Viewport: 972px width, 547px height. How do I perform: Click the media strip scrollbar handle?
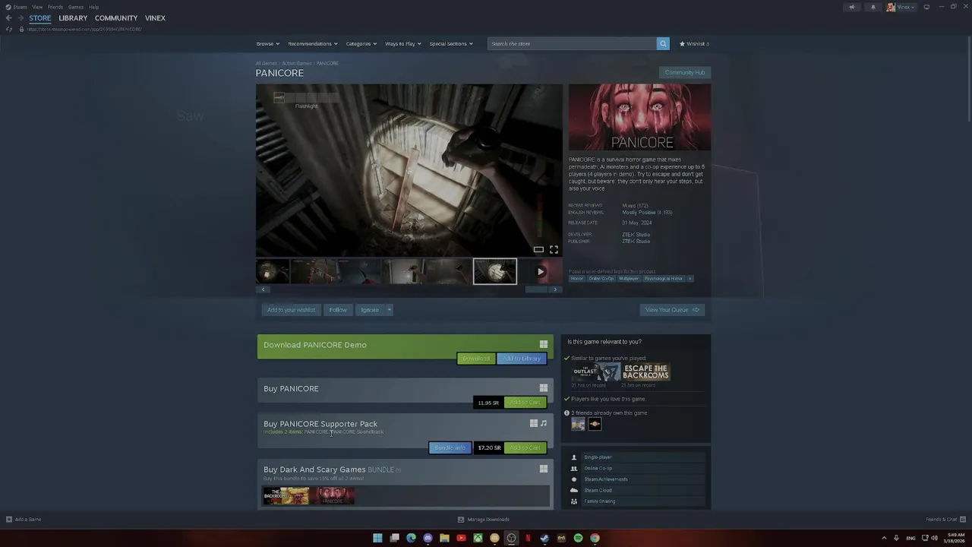coord(536,289)
